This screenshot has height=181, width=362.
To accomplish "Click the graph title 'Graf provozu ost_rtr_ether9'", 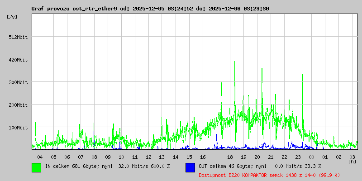I will (72, 9).
